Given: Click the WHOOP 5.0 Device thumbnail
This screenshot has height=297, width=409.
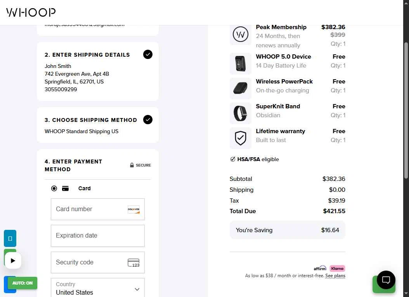Looking at the screenshot, I should pyautogui.click(x=240, y=63).
